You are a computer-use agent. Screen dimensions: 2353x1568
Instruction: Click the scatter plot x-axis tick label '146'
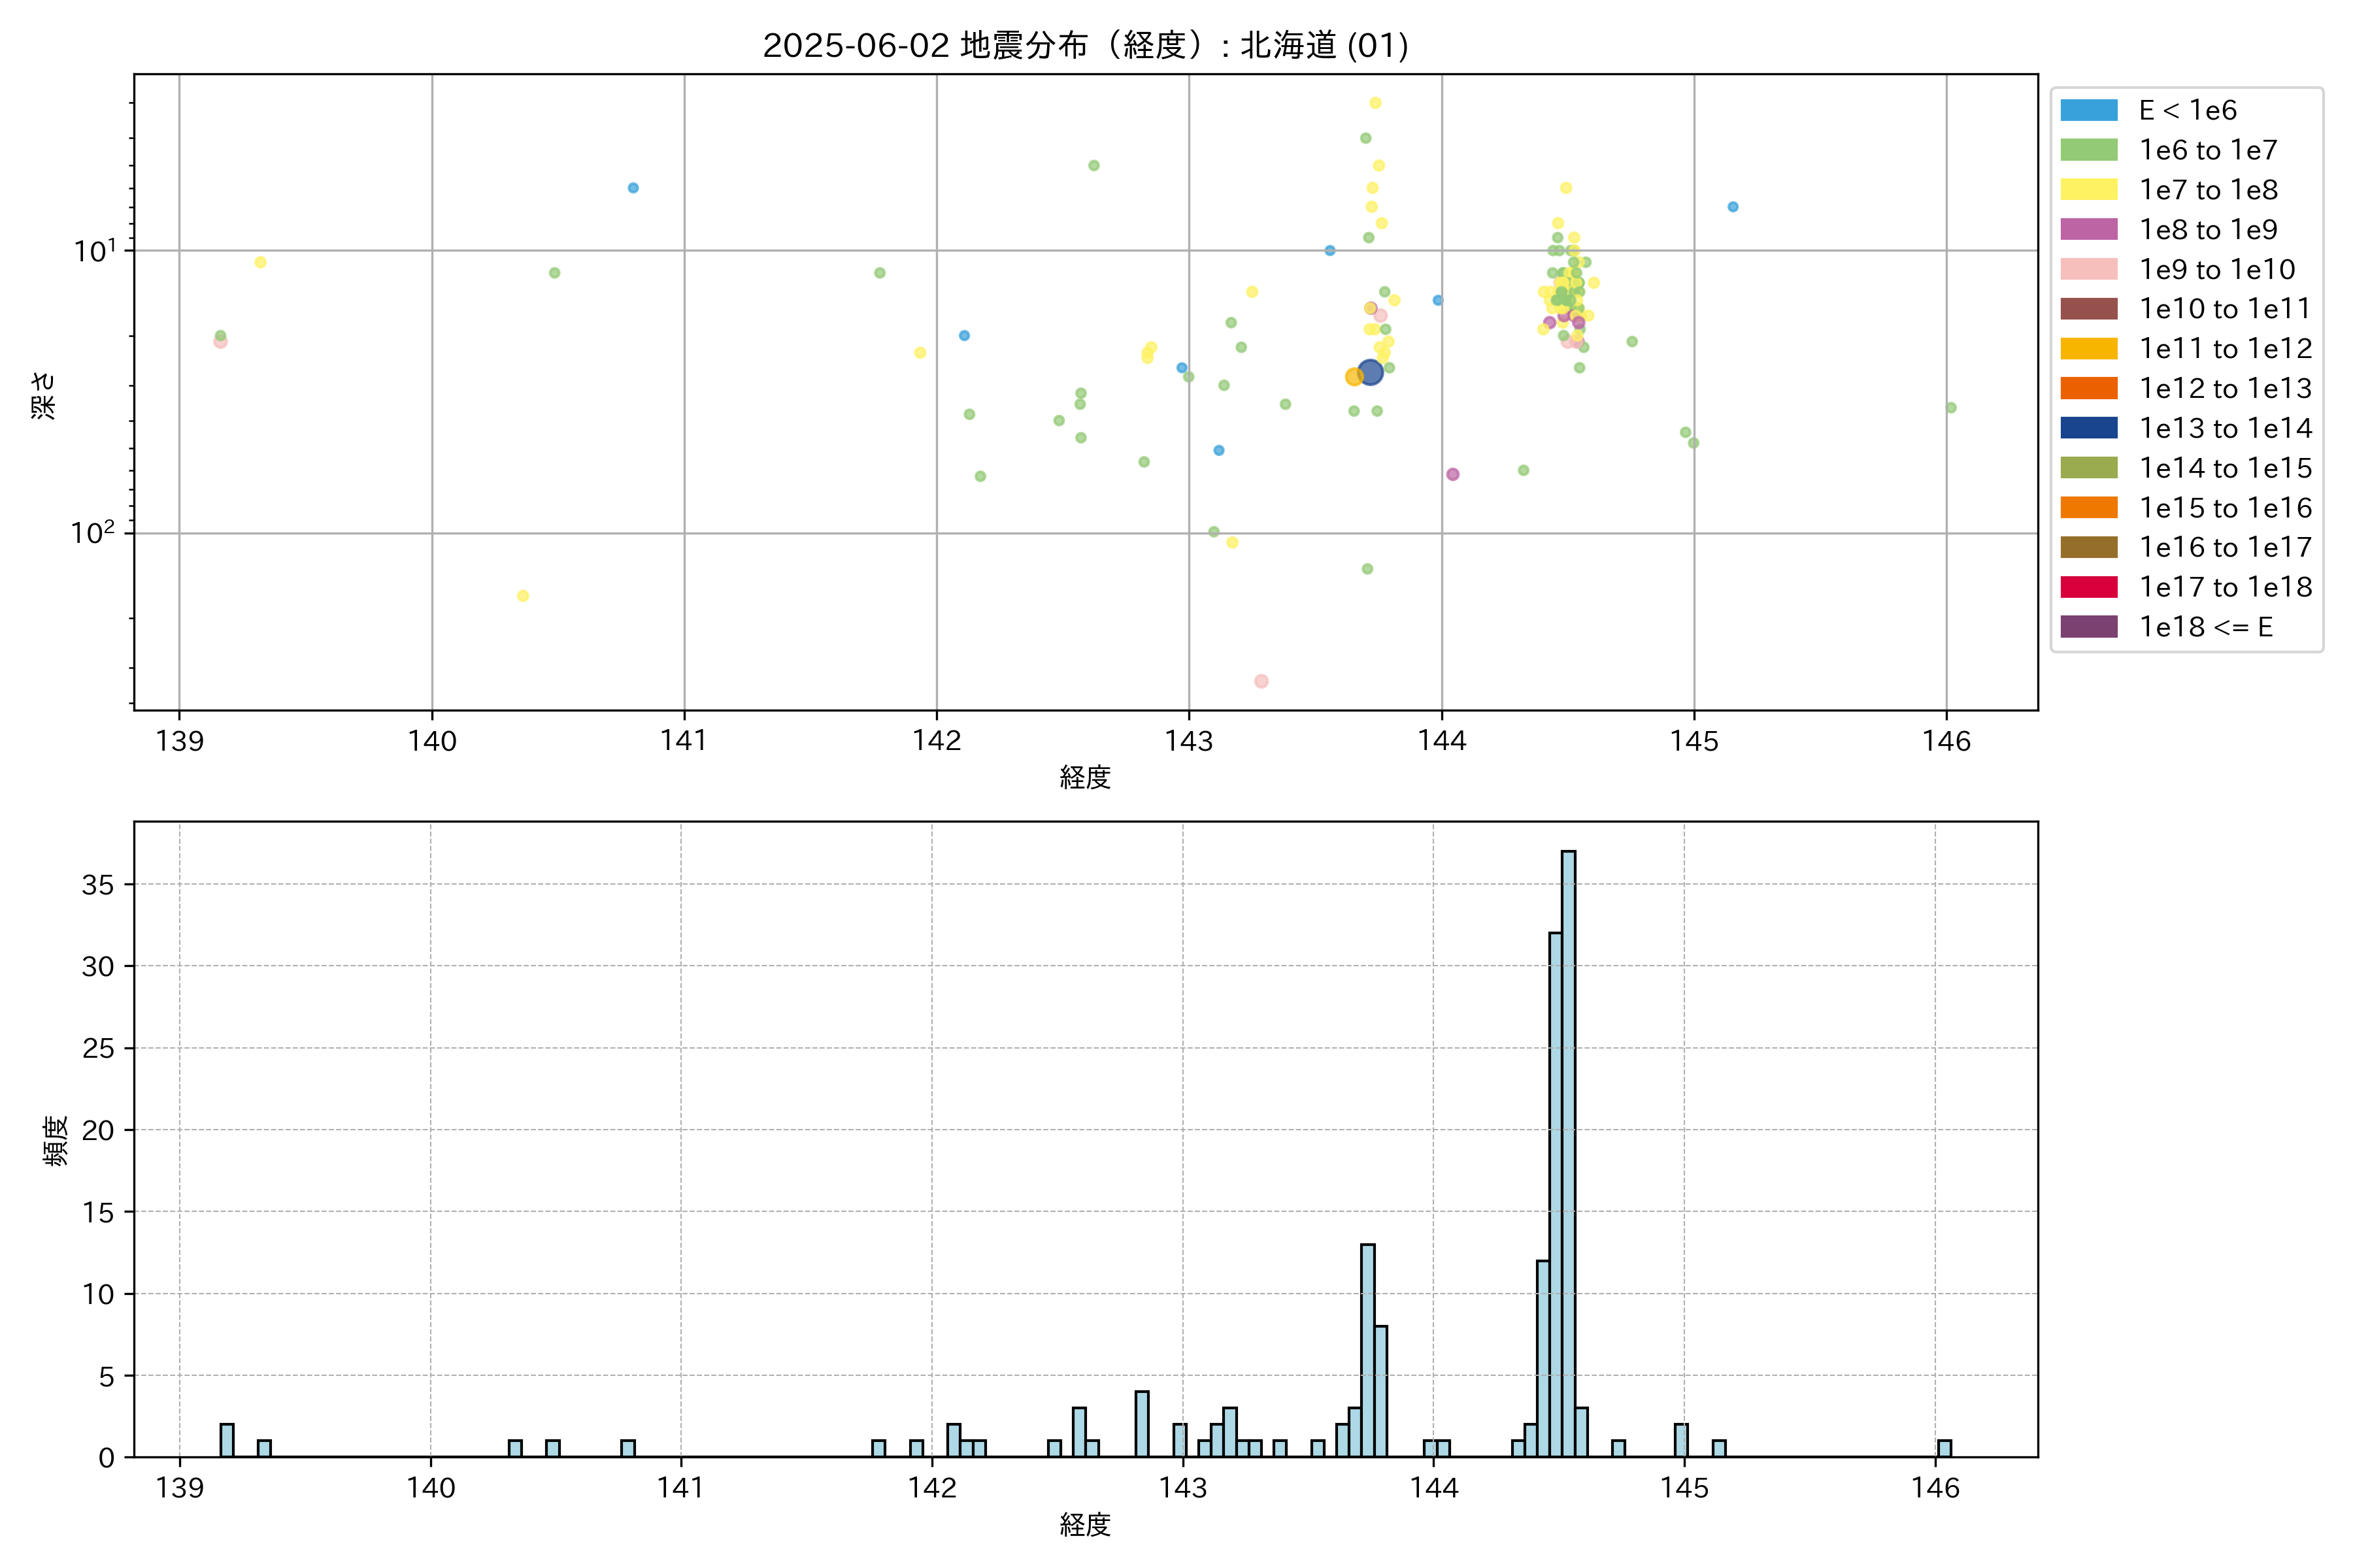tap(1946, 741)
